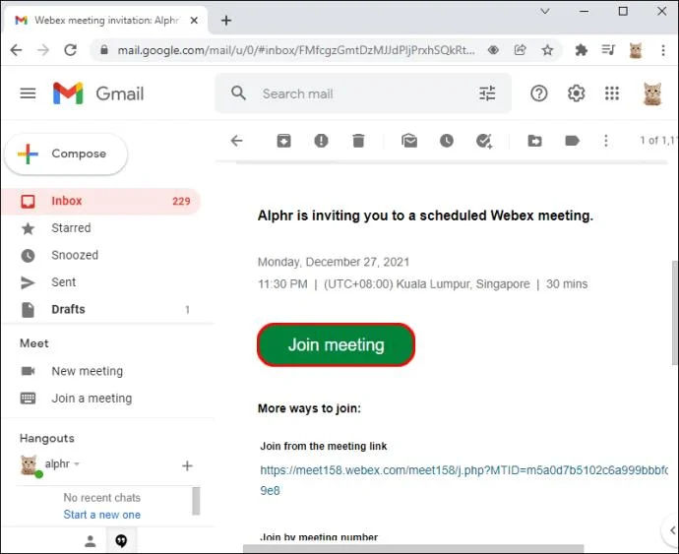Snooze this email

(447, 141)
